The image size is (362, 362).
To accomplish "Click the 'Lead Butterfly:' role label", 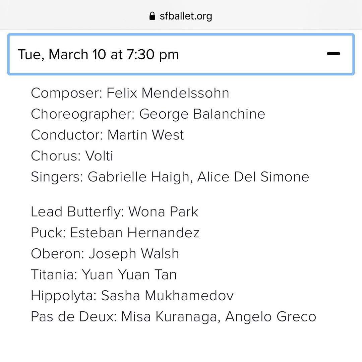I will pyautogui.click(x=77, y=212).
